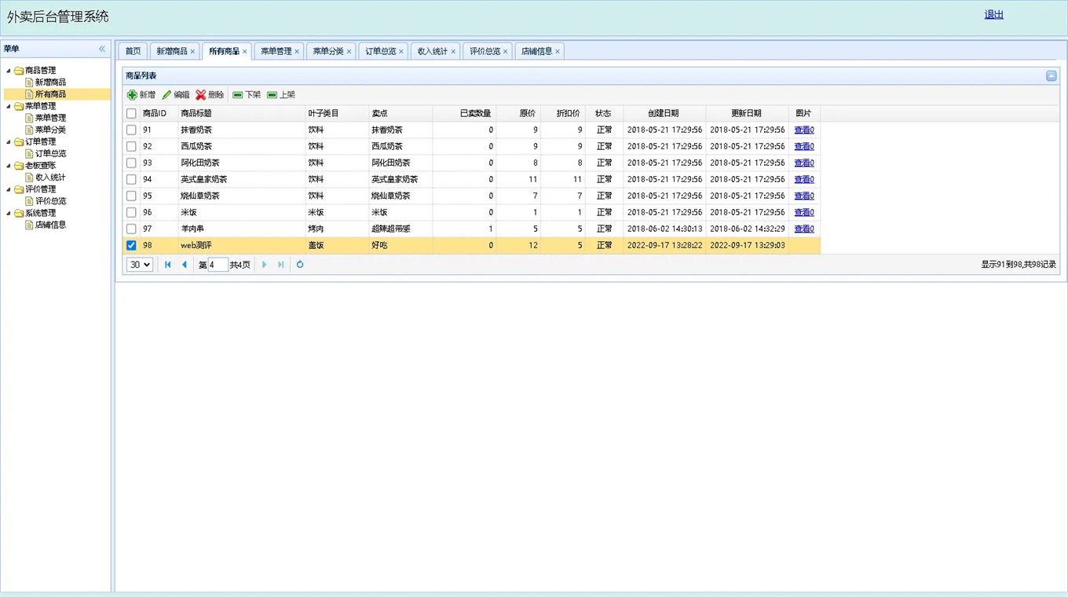Open the page size dropdown showing 30
1068x597 pixels.
[140, 265]
